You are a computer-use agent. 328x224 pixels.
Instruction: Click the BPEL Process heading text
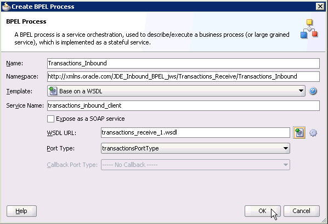[x=26, y=21]
